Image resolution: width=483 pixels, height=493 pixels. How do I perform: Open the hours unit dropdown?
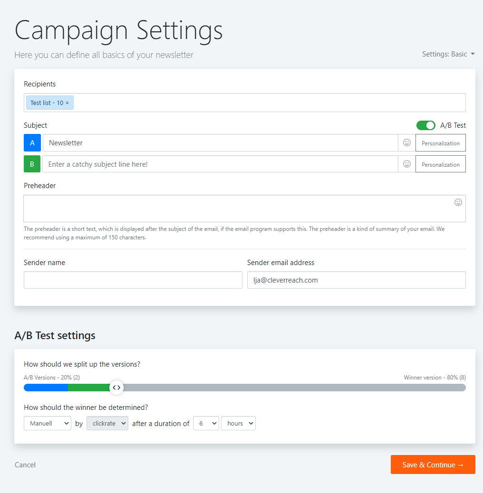point(238,424)
